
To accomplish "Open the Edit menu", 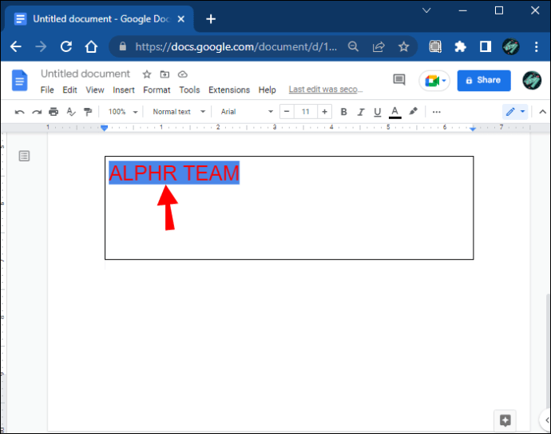I will click(69, 90).
